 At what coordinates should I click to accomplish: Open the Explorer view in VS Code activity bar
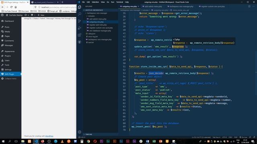[80, 7]
